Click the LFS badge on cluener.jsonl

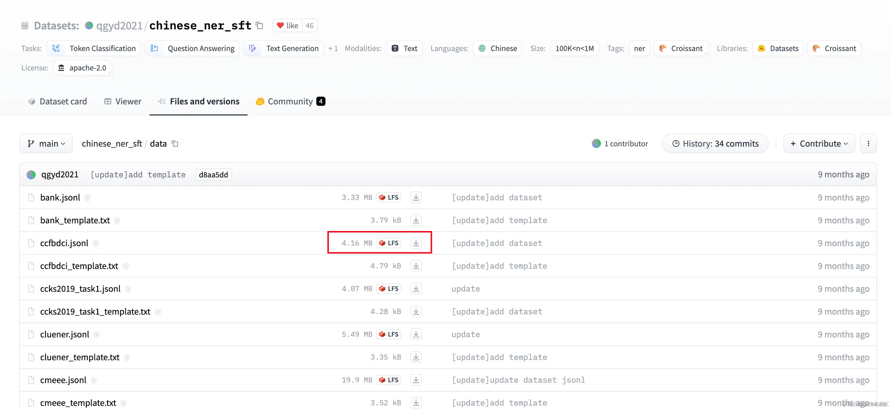point(388,334)
